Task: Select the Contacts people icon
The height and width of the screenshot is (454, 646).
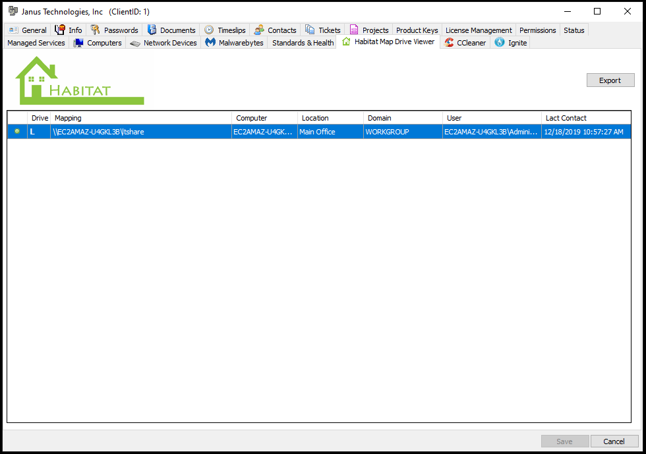Action: click(259, 30)
